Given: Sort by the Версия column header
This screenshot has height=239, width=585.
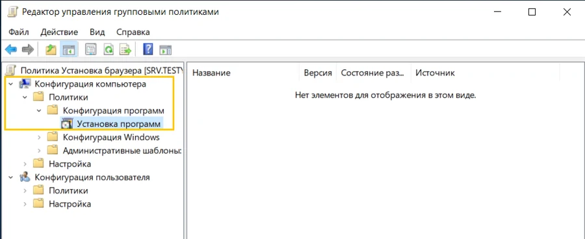Looking at the screenshot, I should [x=318, y=73].
